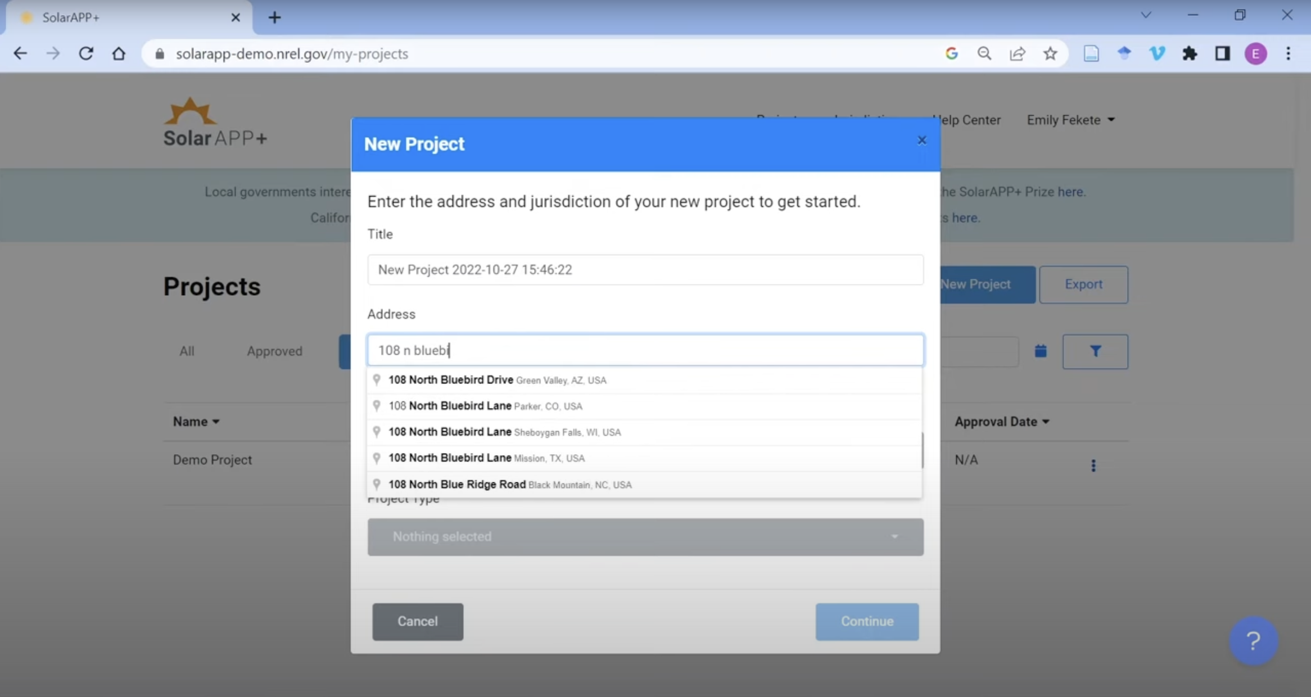
Task: Click the Google icon in the address bar
Action: click(x=952, y=53)
